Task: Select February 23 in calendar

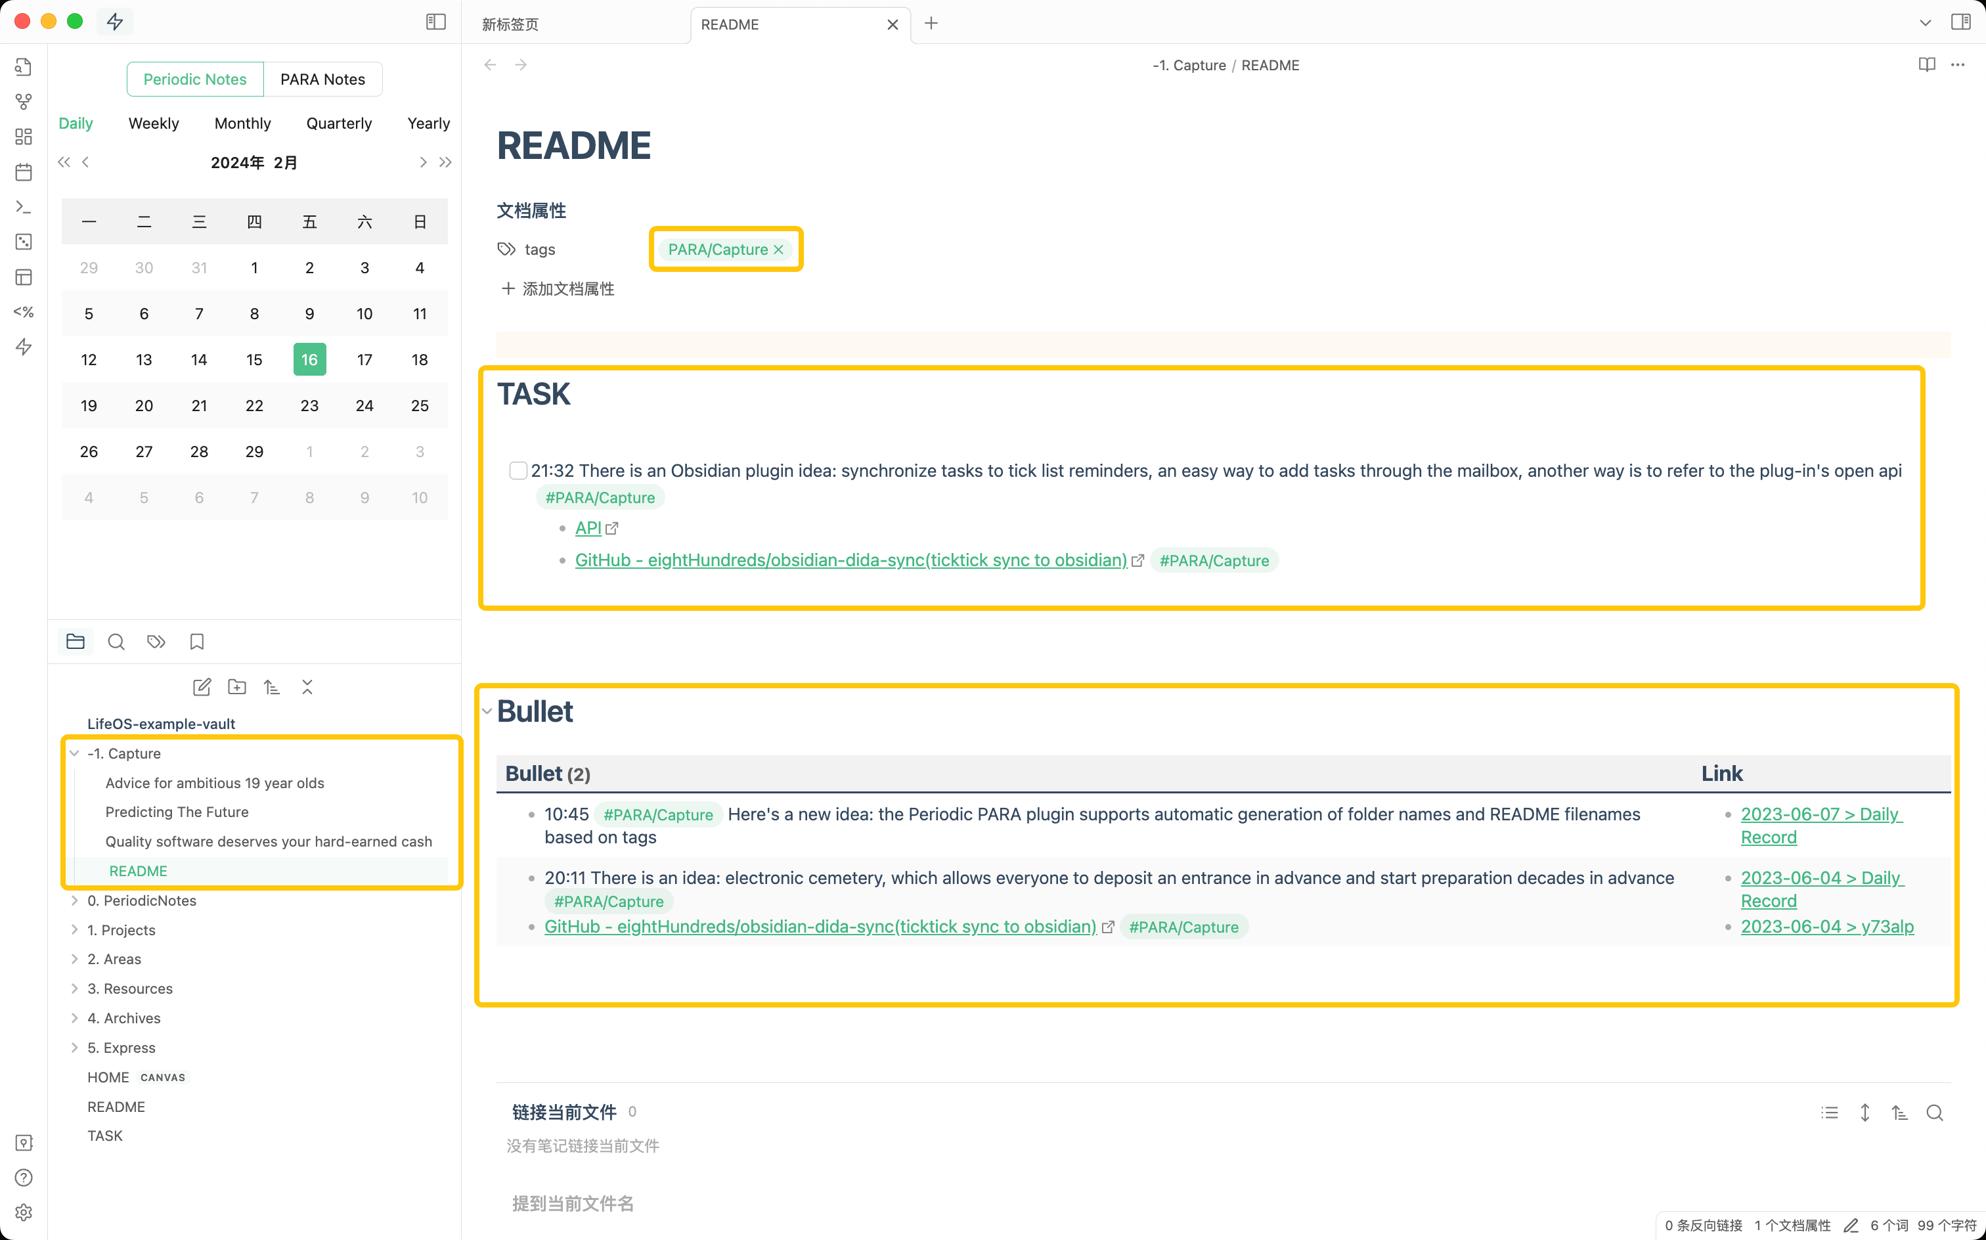Action: point(309,406)
